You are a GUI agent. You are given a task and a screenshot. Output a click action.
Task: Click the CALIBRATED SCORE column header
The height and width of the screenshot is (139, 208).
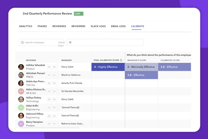(170, 60)
